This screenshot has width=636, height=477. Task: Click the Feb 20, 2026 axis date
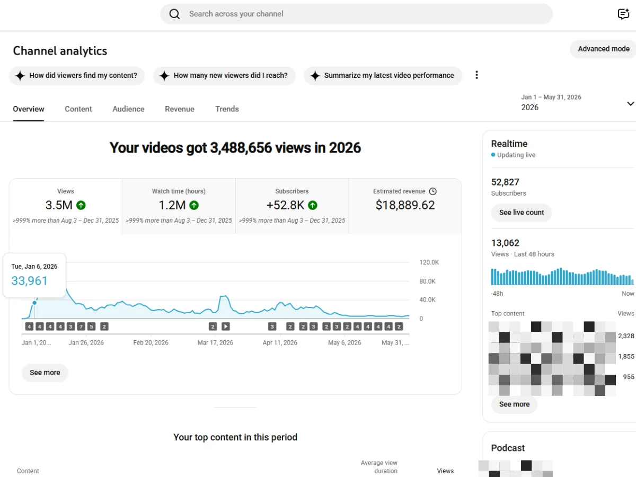tap(151, 343)
